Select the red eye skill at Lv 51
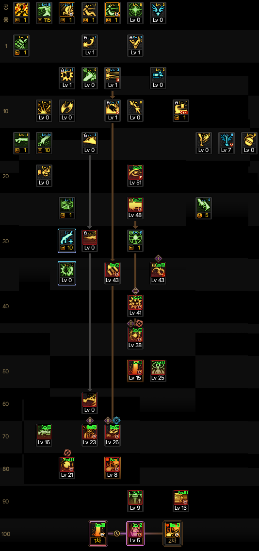The height and width of the screenshot is (551, 259). (x=135, y=175)
